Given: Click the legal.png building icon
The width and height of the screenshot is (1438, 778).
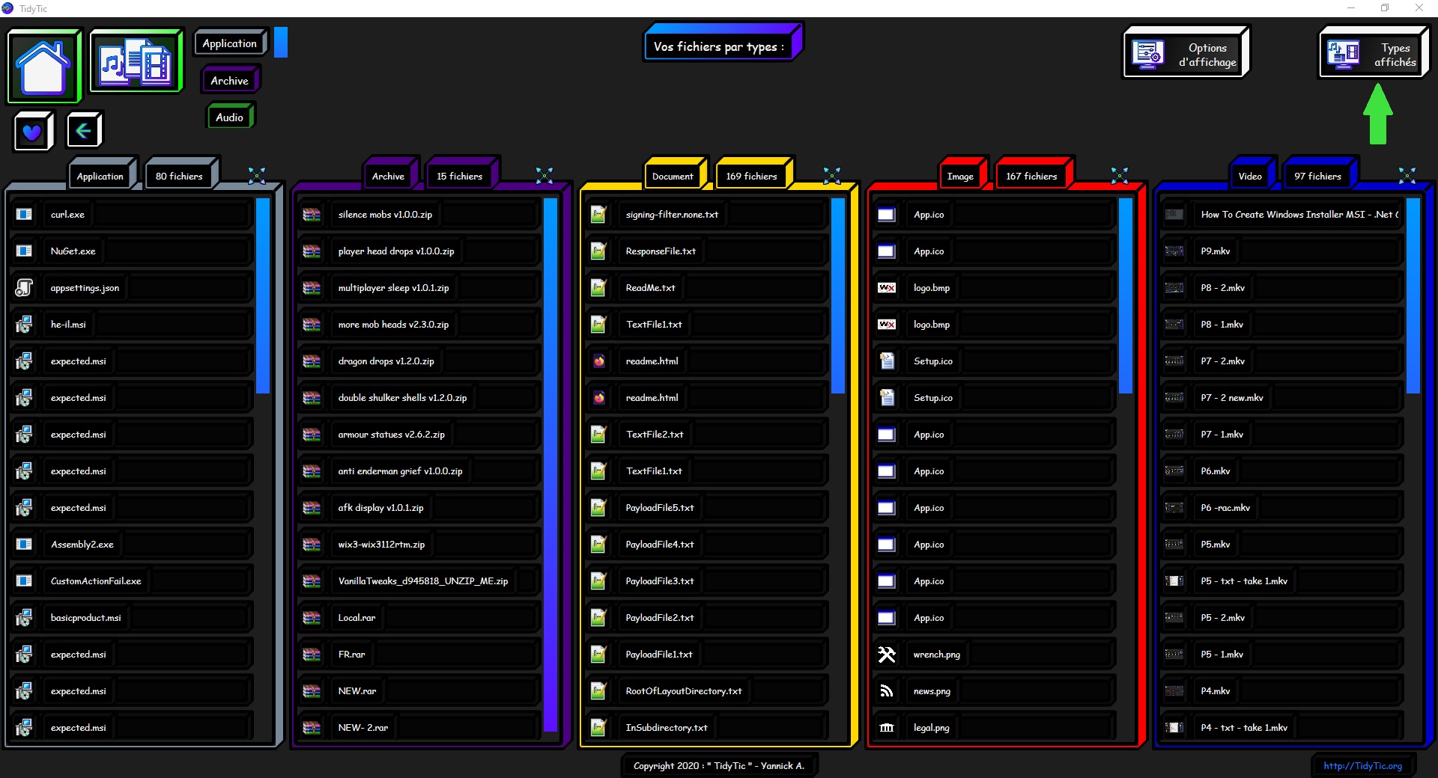Looking at the screenshot, I should point(887,728).
